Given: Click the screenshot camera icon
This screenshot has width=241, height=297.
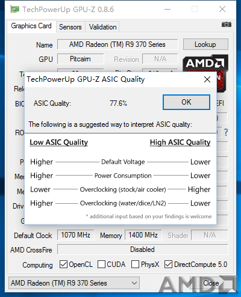Looking at the screenshot, I should pyautogui.click(x=227, y=25).
